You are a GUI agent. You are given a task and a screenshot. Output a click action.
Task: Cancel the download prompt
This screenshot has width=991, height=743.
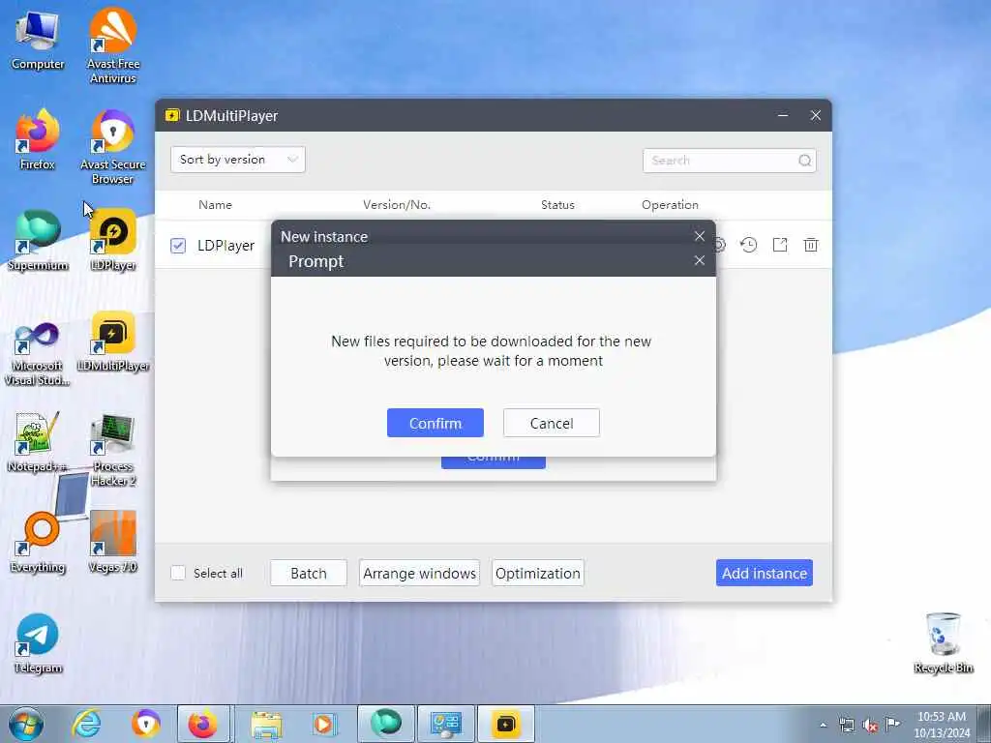pos(551,423)
